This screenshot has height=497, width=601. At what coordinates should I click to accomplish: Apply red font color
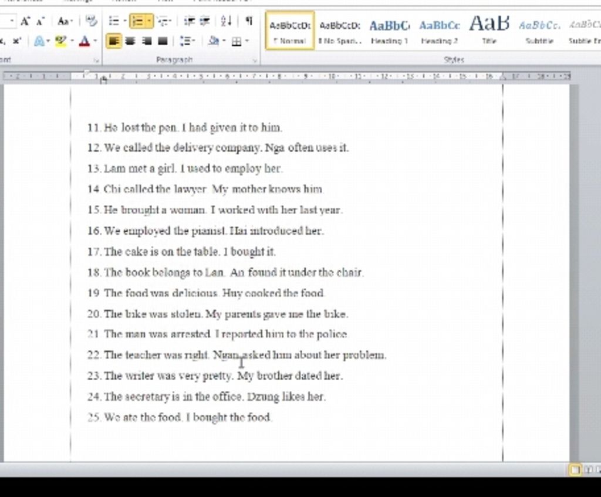(85, 40)
